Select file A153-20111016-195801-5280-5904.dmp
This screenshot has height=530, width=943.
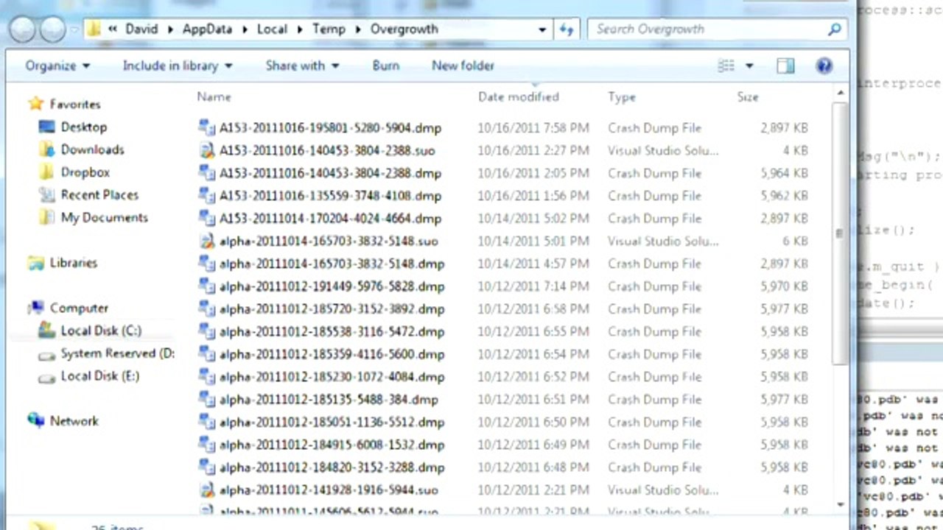pyautogui.click(x=330, y=128)
